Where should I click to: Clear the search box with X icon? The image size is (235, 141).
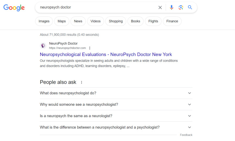click(x=160, y=8)
